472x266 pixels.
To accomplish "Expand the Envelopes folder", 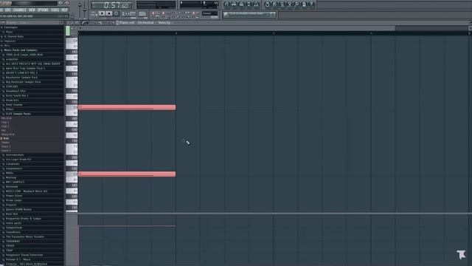I will coord(10,27).
